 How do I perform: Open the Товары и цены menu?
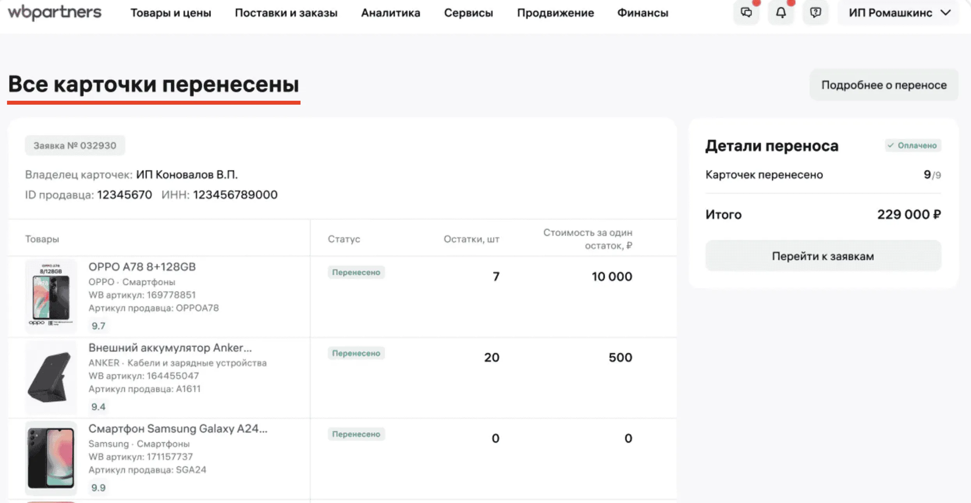coord(171,13)
